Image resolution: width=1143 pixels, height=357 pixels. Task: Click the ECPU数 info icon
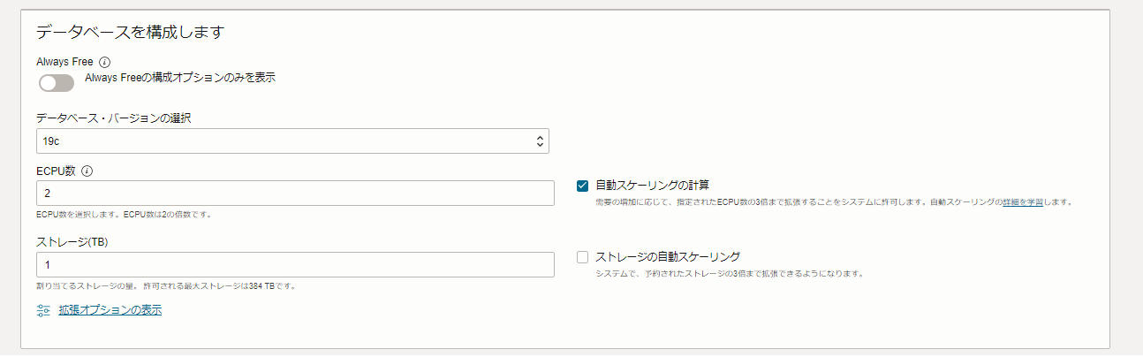[x=87, y=171]
